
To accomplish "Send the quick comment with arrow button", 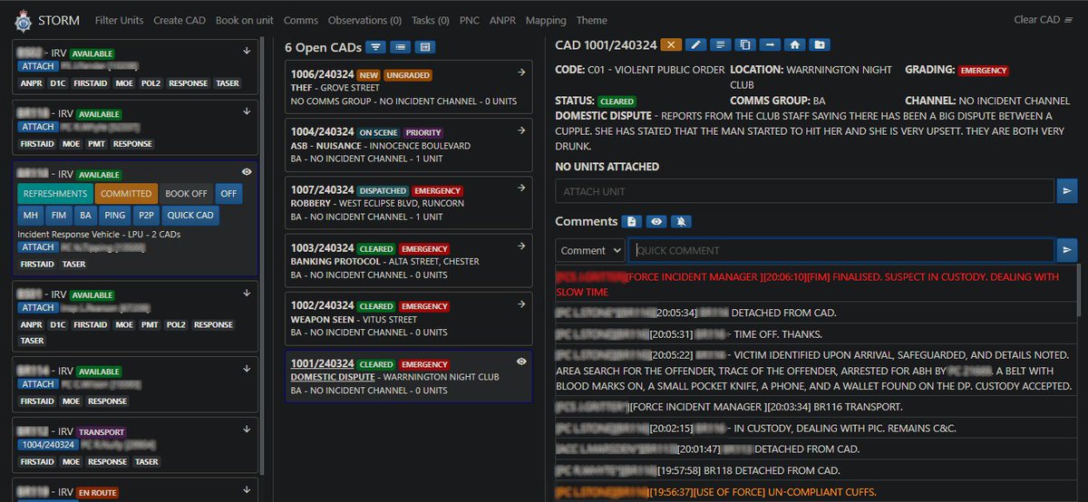I will pos(1068,250).
